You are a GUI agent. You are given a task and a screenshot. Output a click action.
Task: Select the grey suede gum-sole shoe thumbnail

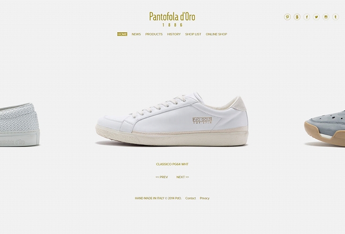[325, 128]
